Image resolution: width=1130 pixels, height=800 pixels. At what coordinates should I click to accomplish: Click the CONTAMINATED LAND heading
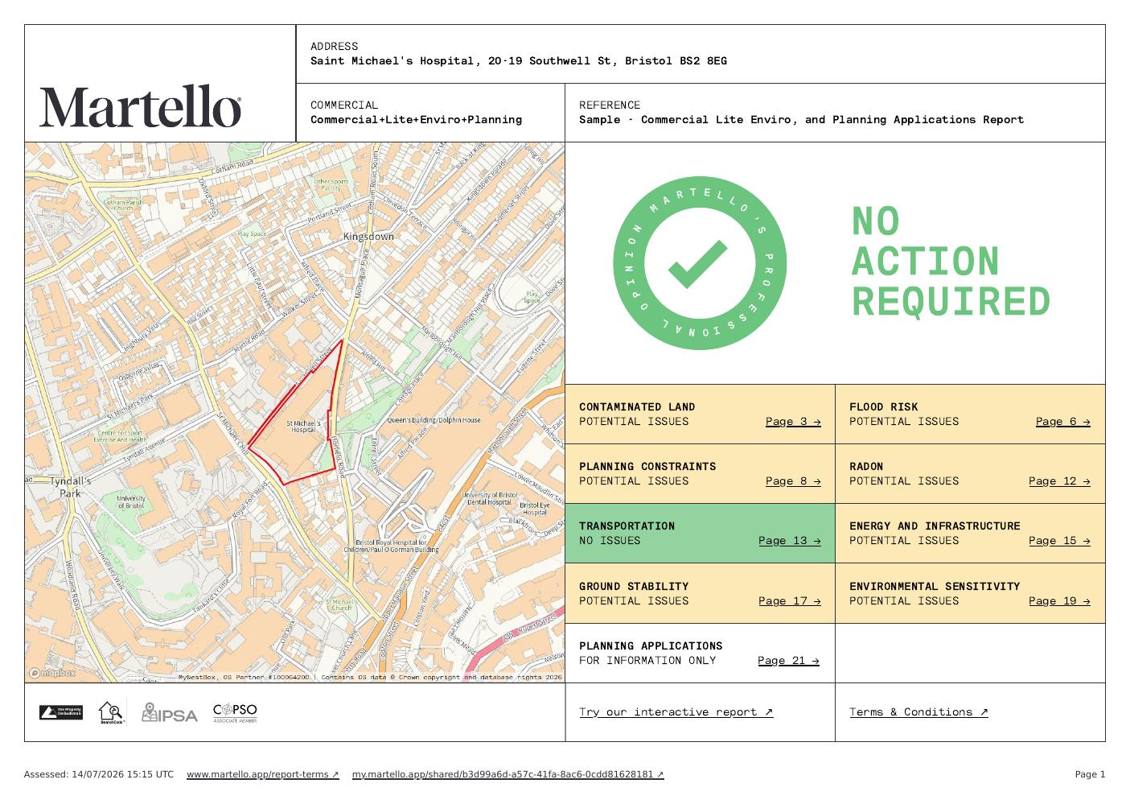[637, 406]
